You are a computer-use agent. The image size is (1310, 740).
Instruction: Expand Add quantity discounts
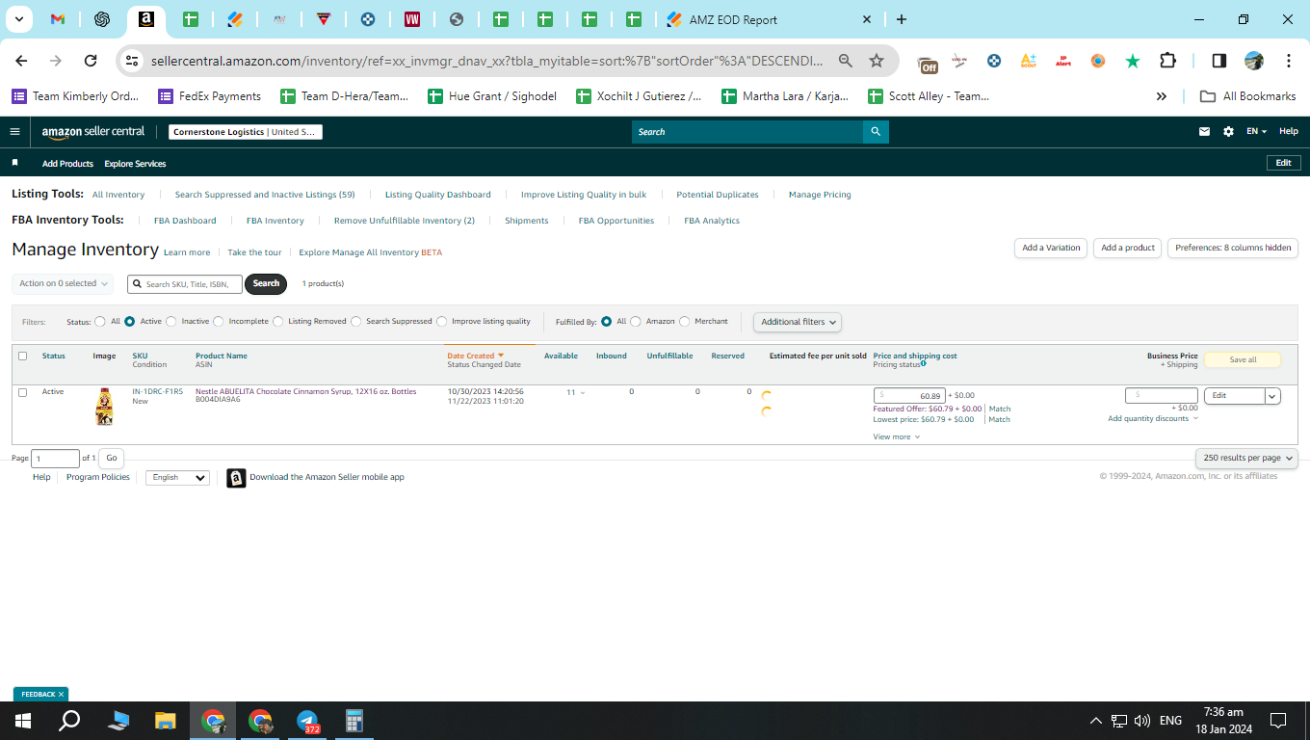tap(1153, 419)
